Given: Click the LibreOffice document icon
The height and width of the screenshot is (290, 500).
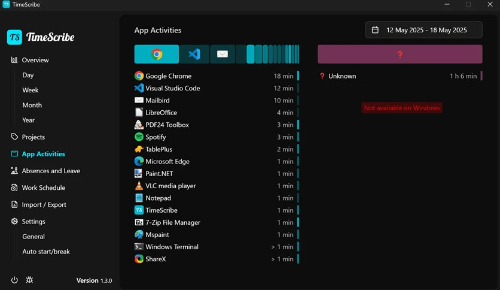Looking at the screenshot, I should tap(139, 112).
